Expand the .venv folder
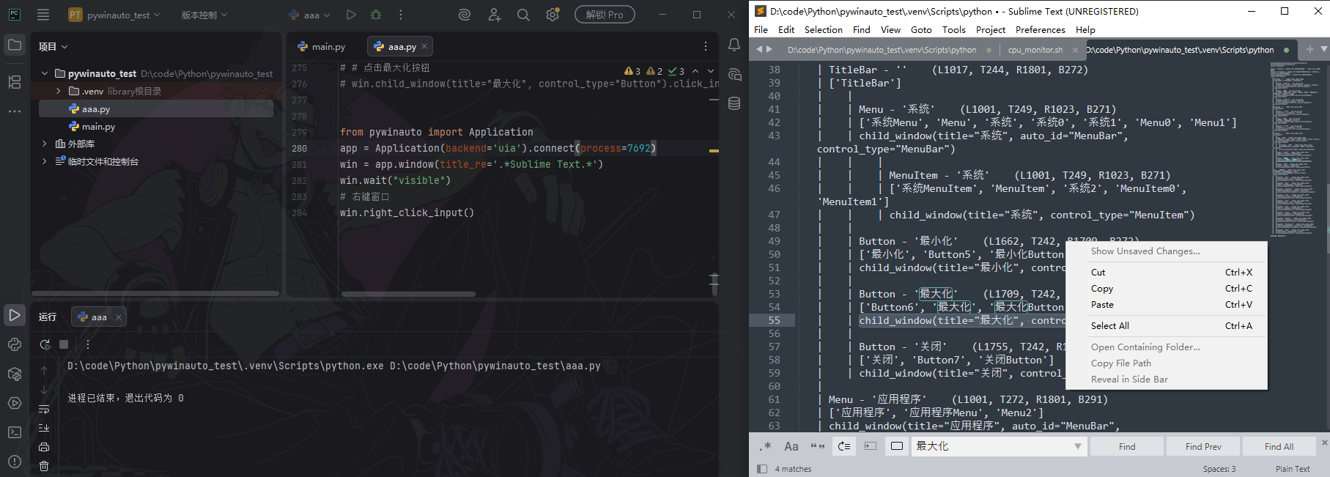This screenshot has width=1330, height=477. click(59, 91)
